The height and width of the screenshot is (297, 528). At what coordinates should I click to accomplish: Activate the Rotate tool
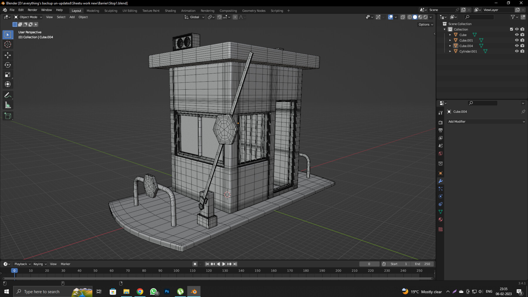click(8, 65)
